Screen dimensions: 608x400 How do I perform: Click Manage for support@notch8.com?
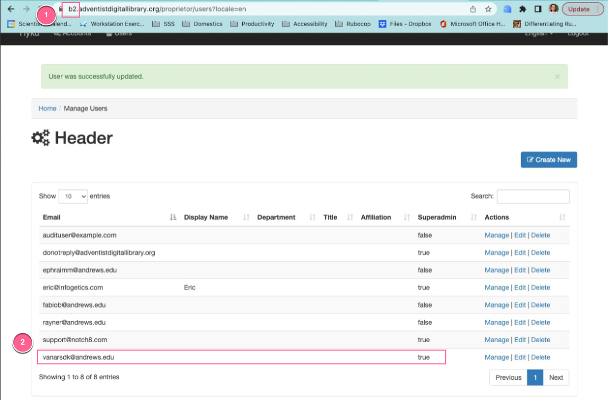497,340
